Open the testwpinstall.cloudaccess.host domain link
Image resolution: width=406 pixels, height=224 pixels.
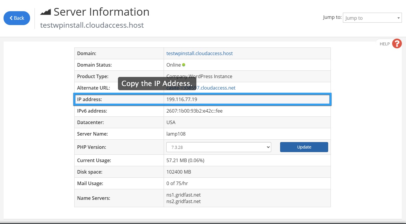tap(200, 53)
